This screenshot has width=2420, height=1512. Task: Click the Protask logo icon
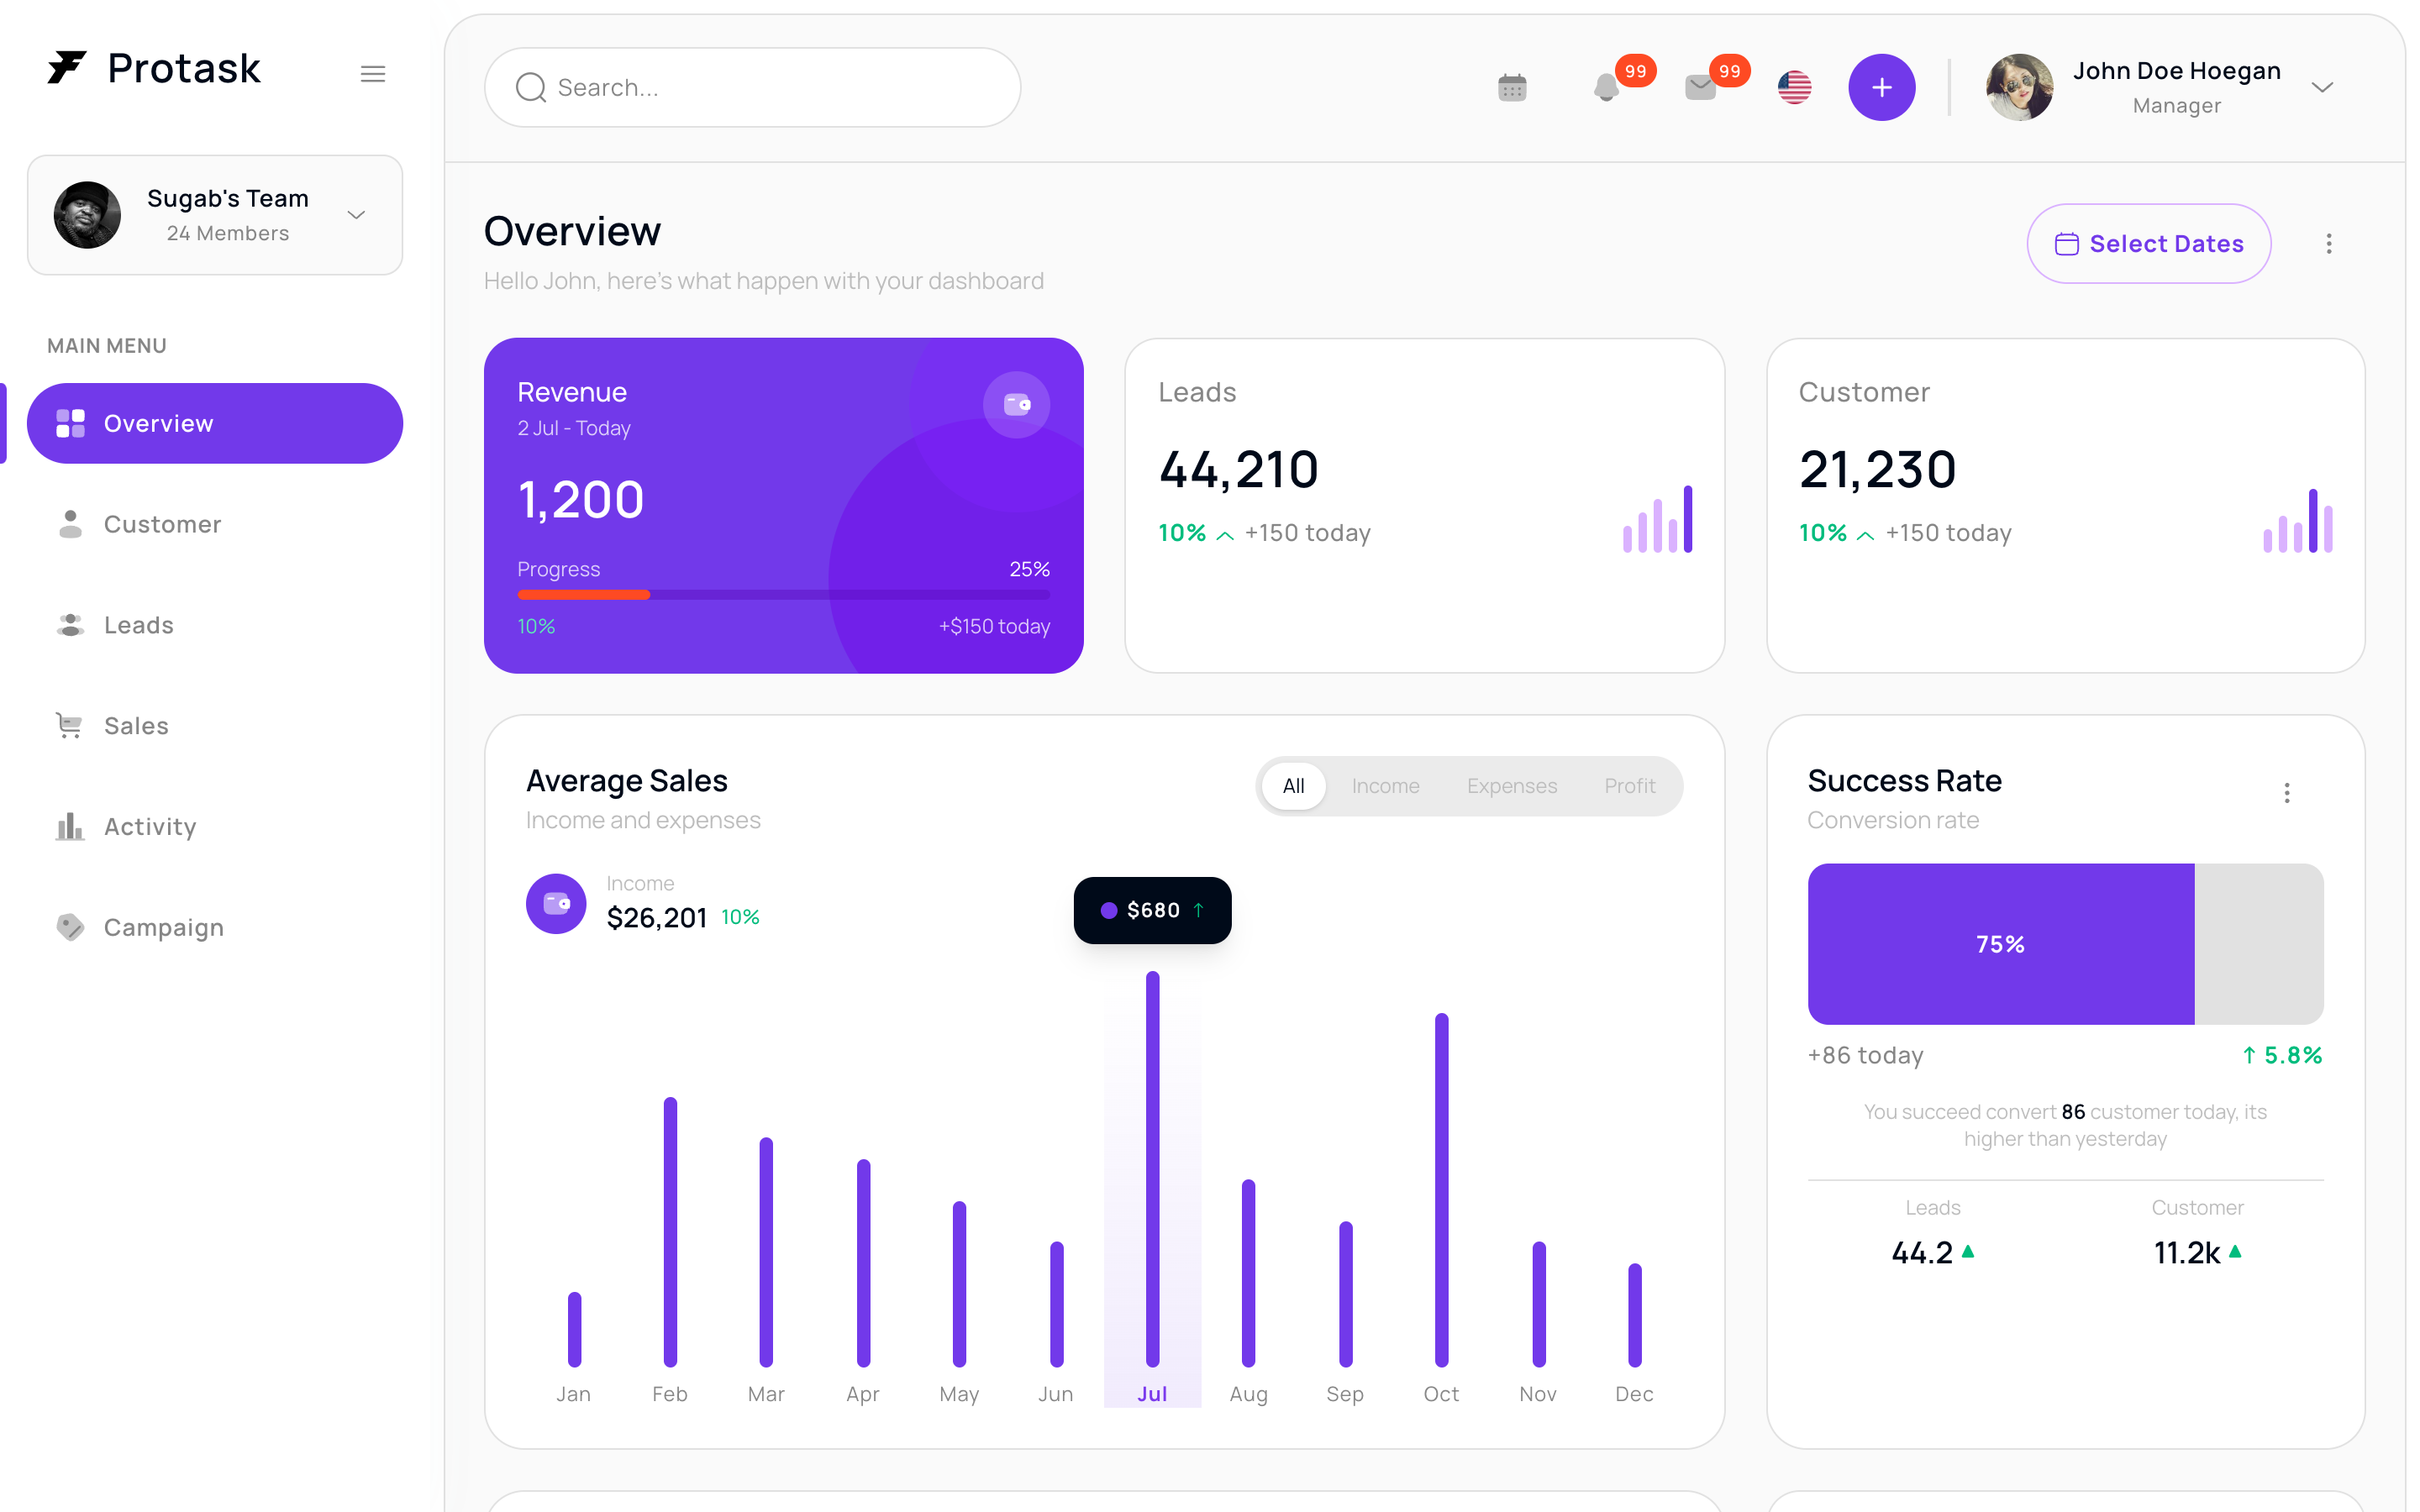[67, 68]
